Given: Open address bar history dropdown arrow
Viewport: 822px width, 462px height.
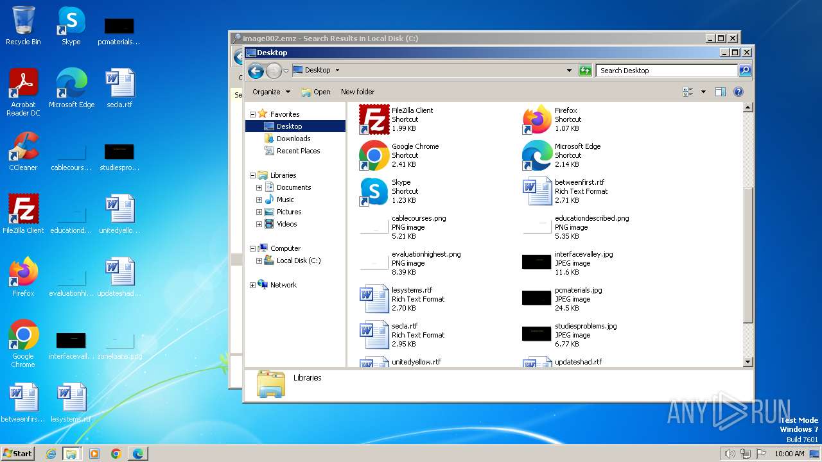Looking at the screenshot, I should coord(569,71).
